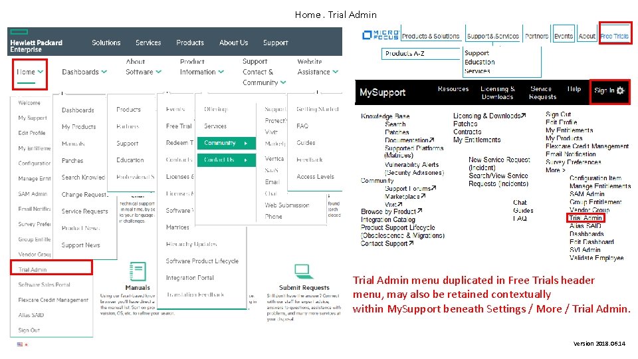The image size is (638, 359).
Task: Click My Entitlements under Licensing & Downloads
Action: [x=477, y=140]
